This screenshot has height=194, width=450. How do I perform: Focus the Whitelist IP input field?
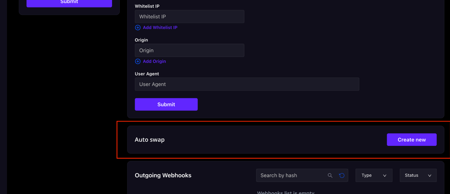click(x=189, y=17)
